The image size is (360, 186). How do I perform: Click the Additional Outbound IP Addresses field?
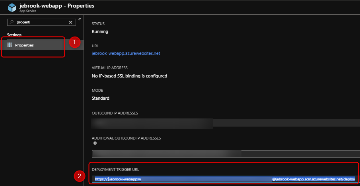[226, 154]
